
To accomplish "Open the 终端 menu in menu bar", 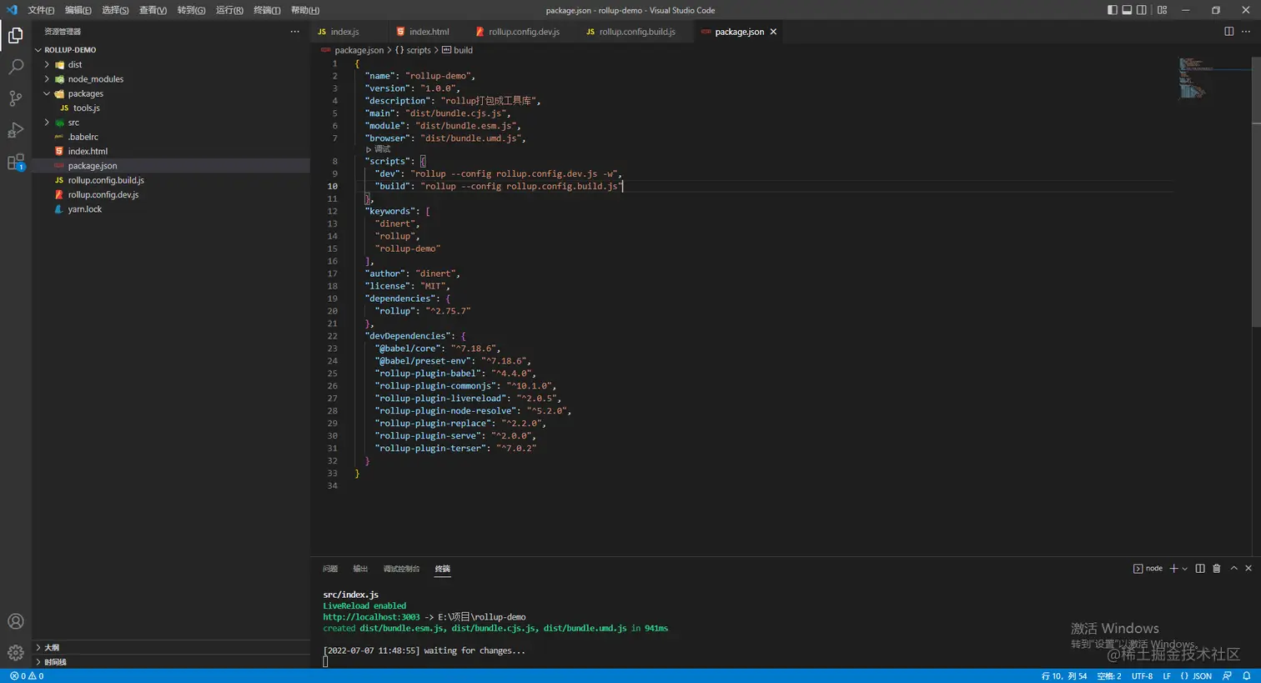I will [x=267, y=10].
